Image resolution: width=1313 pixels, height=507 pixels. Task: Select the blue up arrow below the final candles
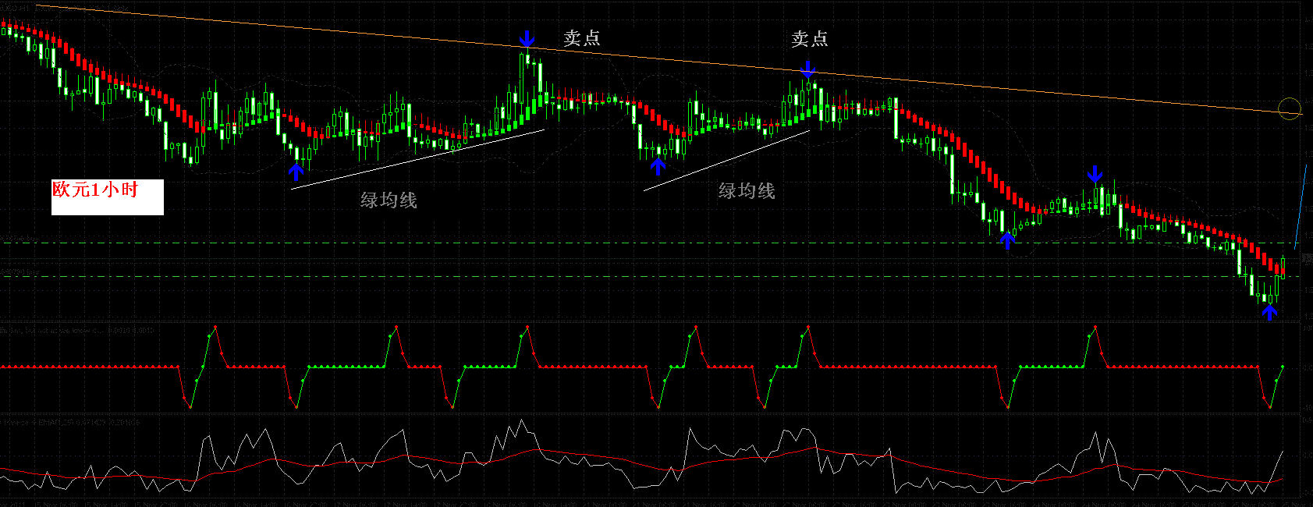(1270, 313)
